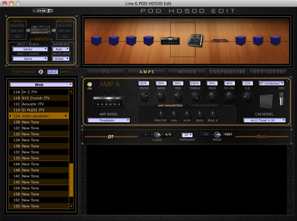Tap the Tap Tempo button

click(41, 72)
